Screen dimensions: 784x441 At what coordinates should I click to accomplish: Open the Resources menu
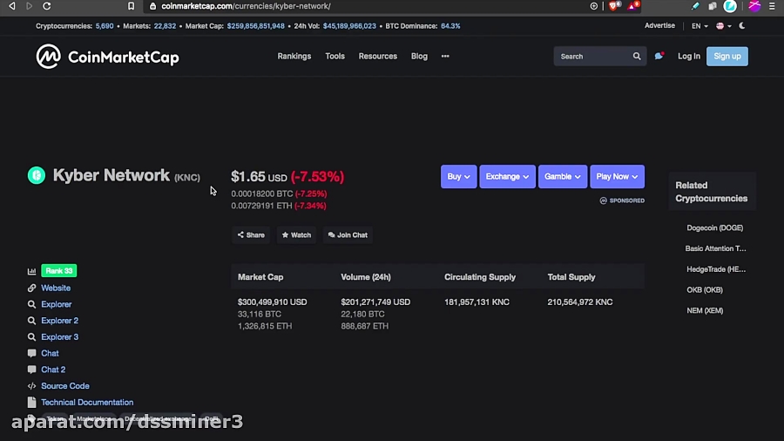point(377,56)
